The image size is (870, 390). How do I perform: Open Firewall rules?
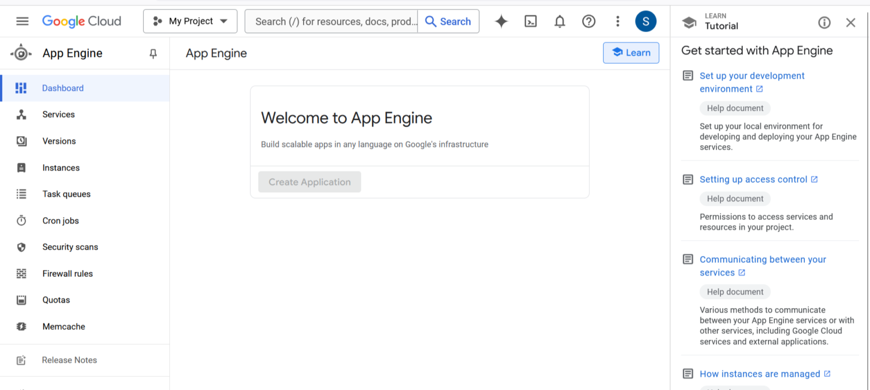pyautogui.click(x=67, y=274)
